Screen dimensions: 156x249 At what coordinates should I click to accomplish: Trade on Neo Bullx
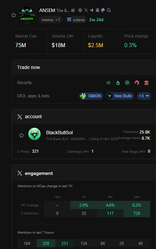(x=120, y=96)
